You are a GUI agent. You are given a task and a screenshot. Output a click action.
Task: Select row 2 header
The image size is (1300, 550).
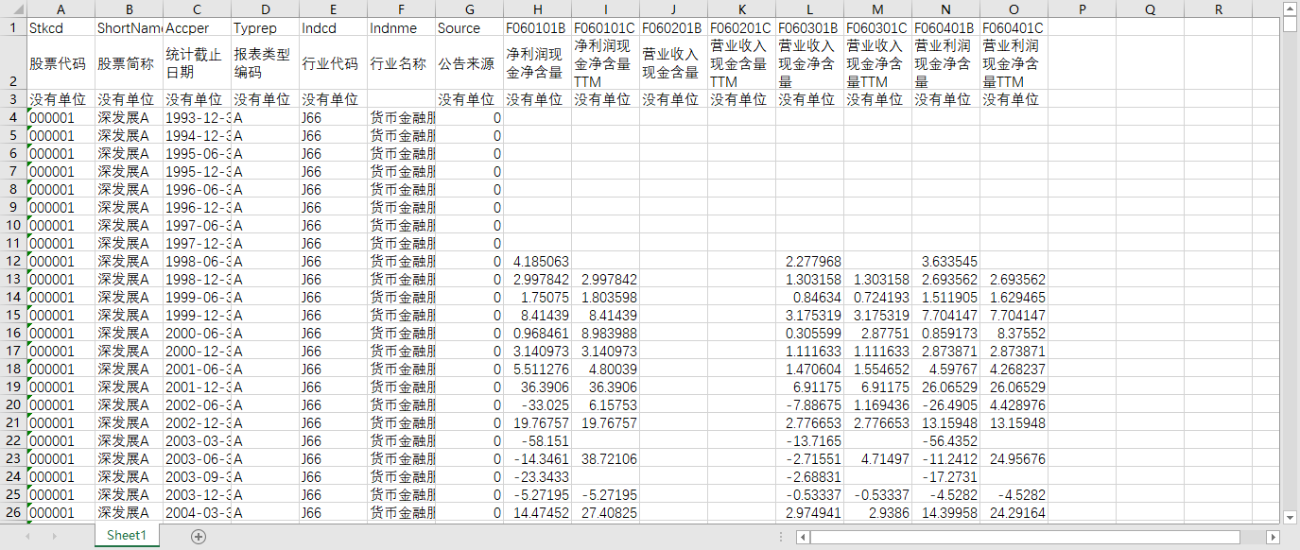13,63
